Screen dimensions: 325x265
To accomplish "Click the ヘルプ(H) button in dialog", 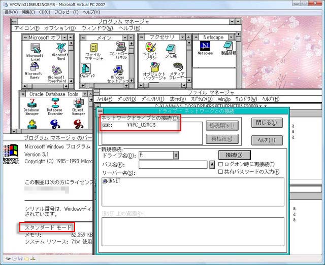I will [267, 140].
